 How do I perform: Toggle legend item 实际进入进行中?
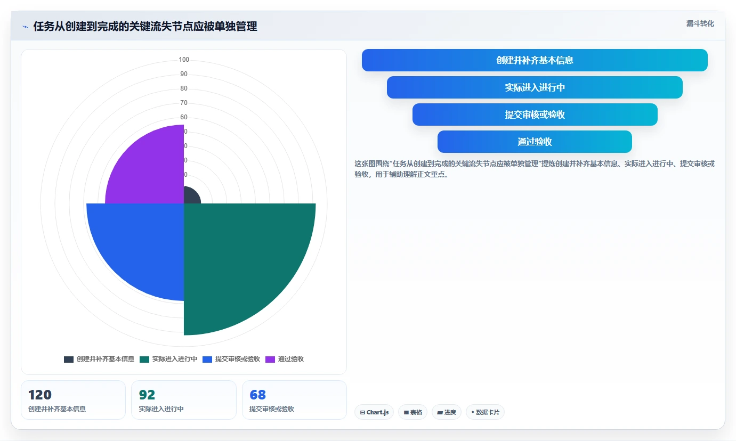pos(168,359)
